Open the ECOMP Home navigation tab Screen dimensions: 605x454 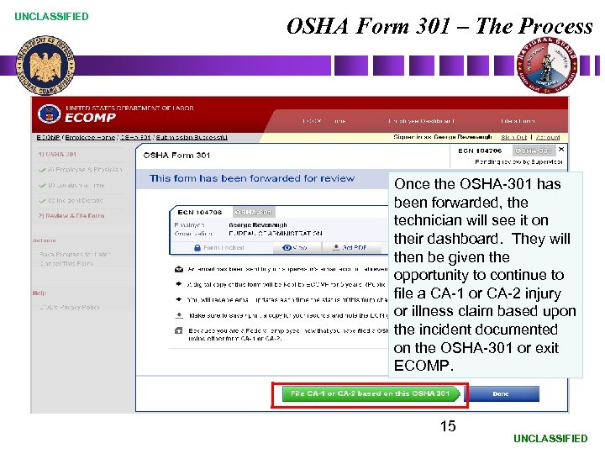324,121
